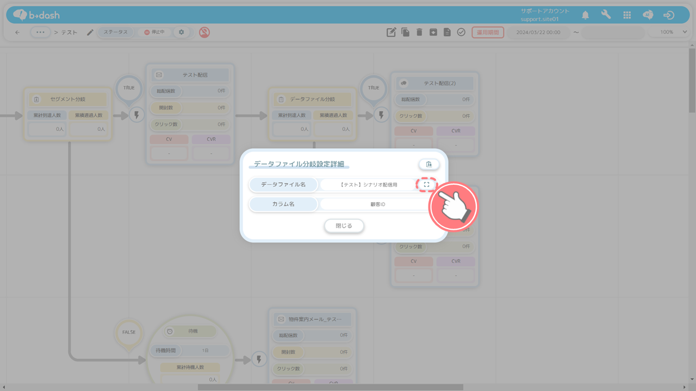Click the download icon button in the dialog
Viewport: 696px width, 391px height.
coord(428,164)
